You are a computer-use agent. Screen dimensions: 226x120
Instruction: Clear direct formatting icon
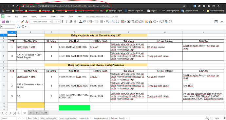(x=27, y=21)
